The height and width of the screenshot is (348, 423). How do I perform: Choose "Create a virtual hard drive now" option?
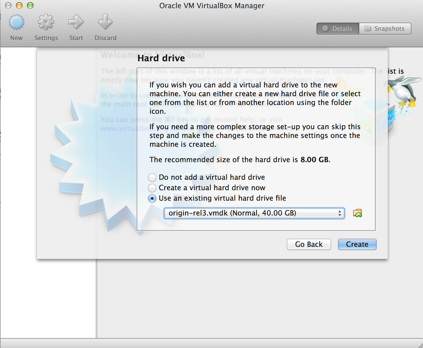tap(152, 188)
